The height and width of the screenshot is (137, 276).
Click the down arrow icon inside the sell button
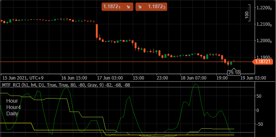pyautogui.click(x=129, y=7)
